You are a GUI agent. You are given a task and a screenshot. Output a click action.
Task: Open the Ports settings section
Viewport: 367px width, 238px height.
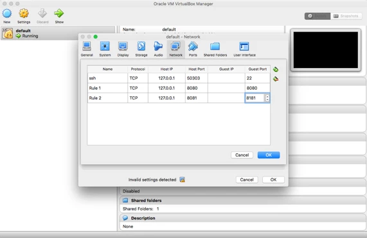[x=193, y=49]
